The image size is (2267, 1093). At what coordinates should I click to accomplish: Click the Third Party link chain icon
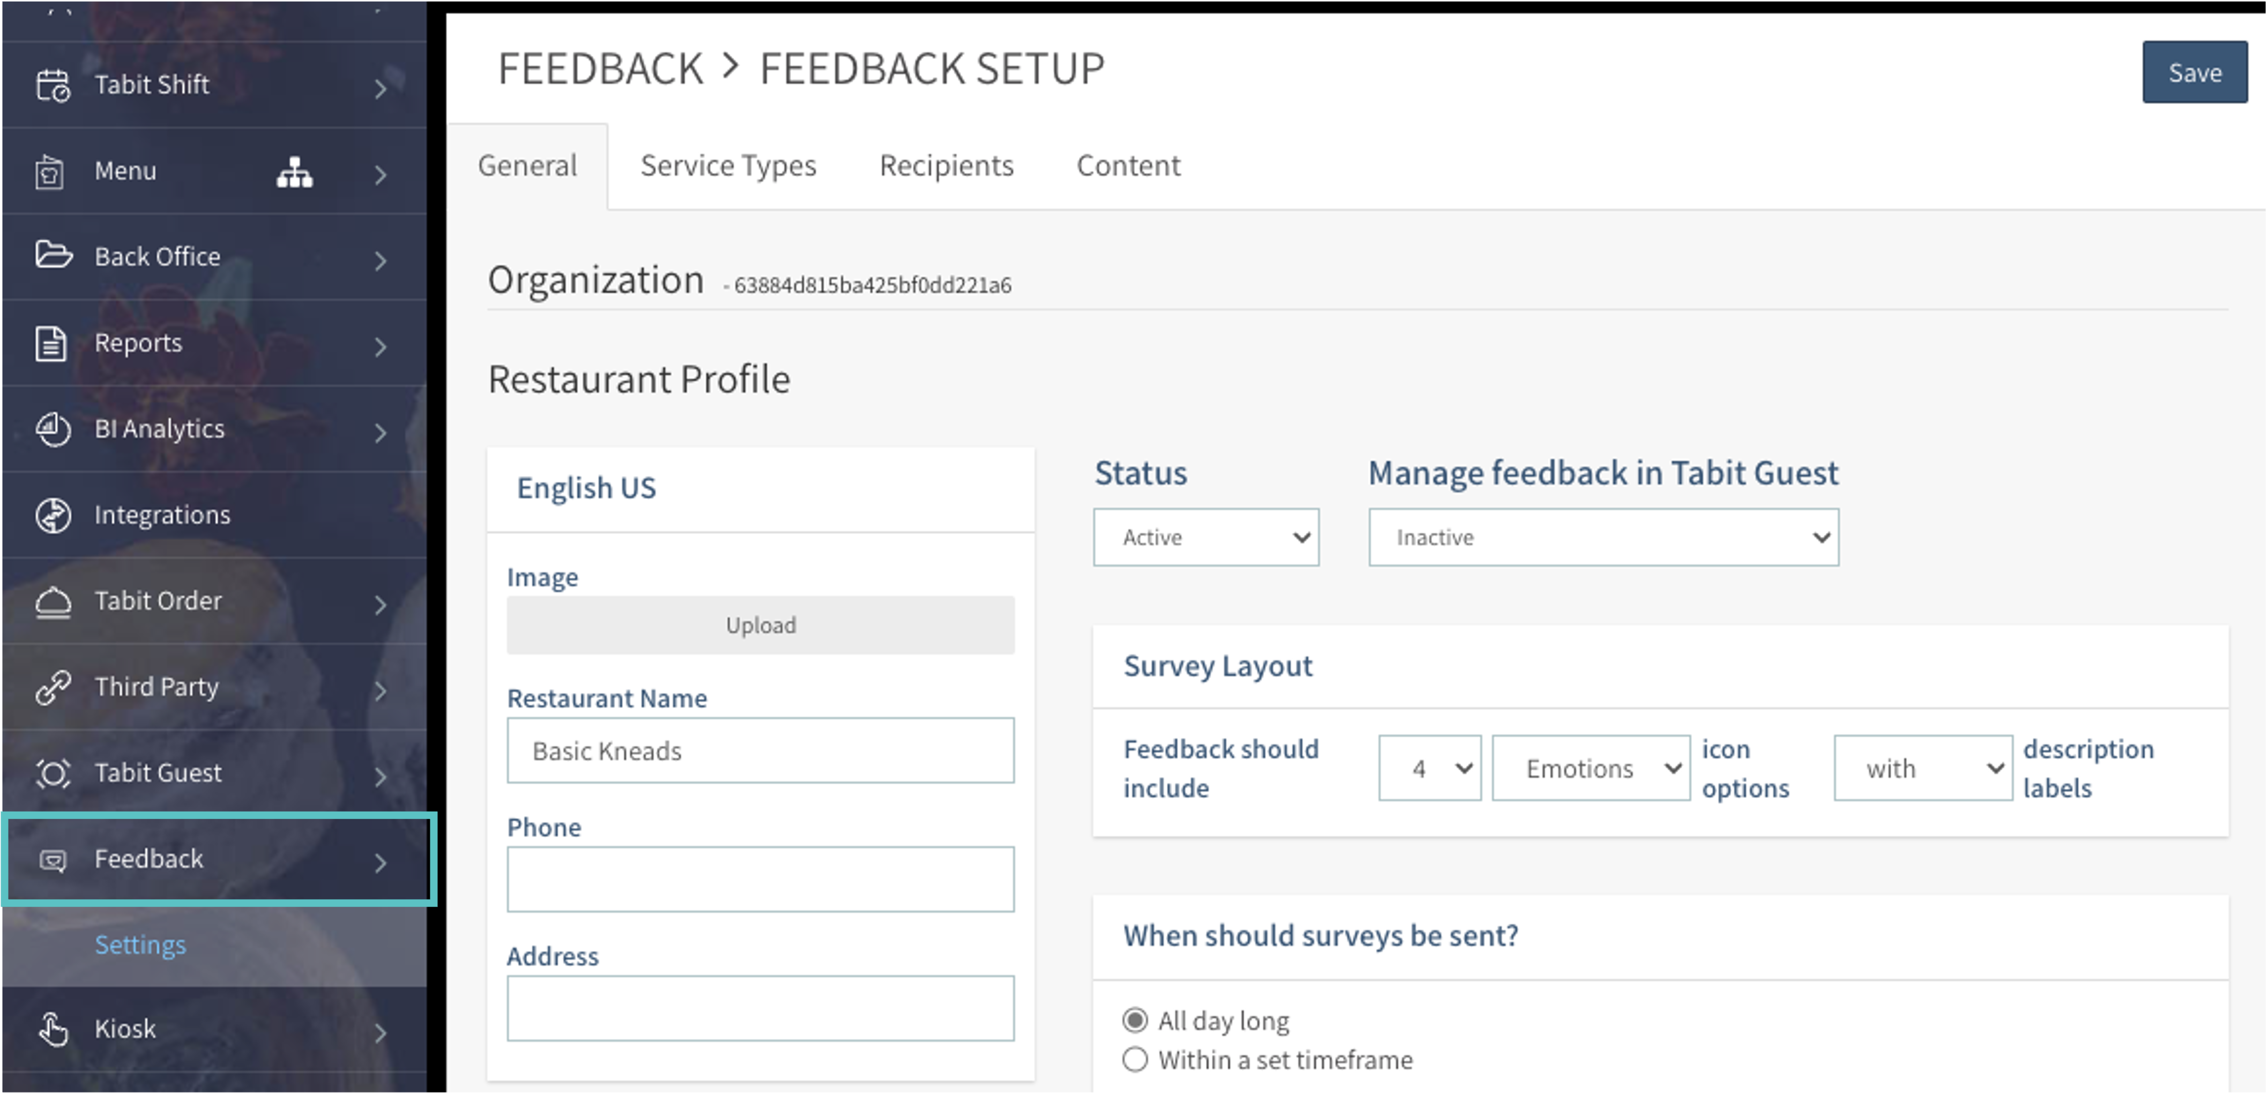point(53,687)
